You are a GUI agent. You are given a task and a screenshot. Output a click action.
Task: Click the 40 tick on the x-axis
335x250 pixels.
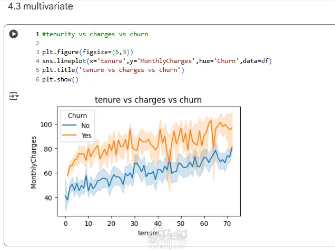[x=157, y=224]
